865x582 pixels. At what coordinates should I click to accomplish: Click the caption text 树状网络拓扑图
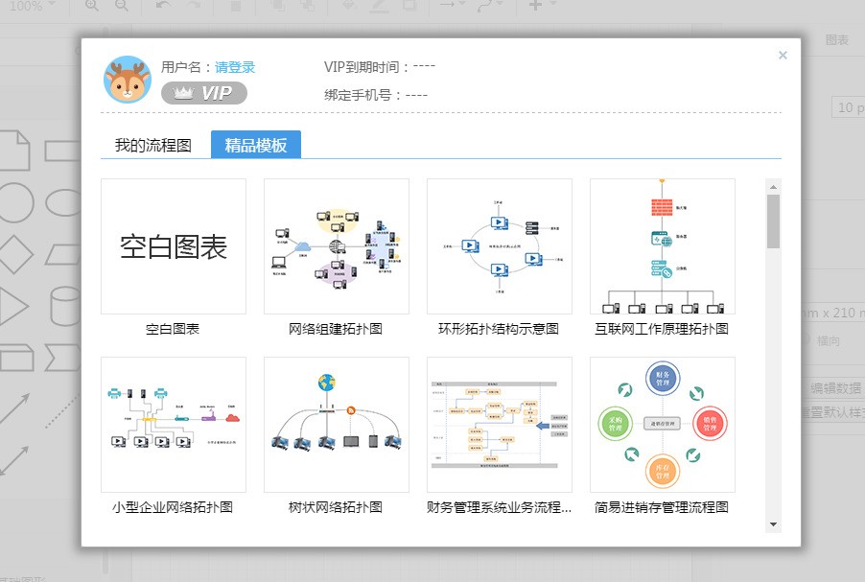(x=336, y=507)
